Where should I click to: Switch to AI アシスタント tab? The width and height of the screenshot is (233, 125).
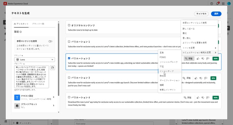pyautogui.click(x=21, y=24)
